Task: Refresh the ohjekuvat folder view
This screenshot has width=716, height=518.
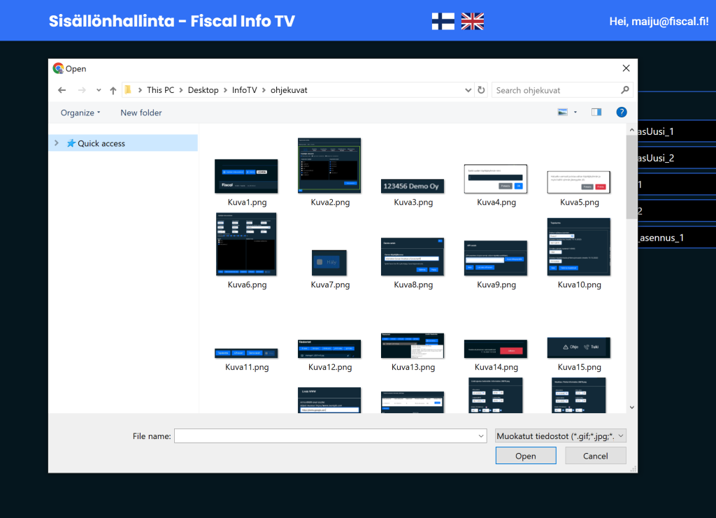Action: click(x=481, y=90)
